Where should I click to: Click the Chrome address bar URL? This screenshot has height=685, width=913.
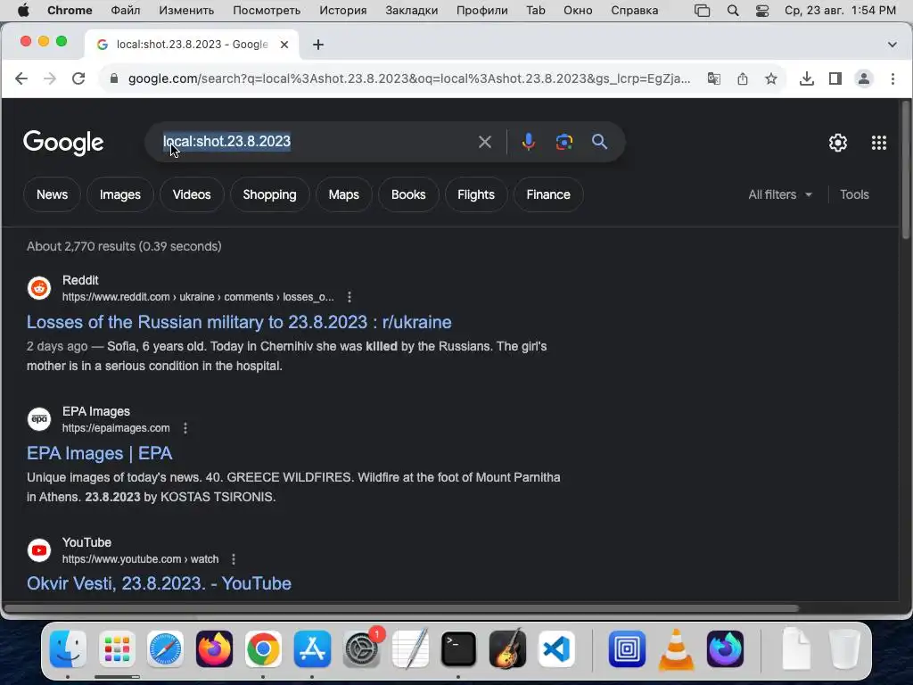point(409,78)
